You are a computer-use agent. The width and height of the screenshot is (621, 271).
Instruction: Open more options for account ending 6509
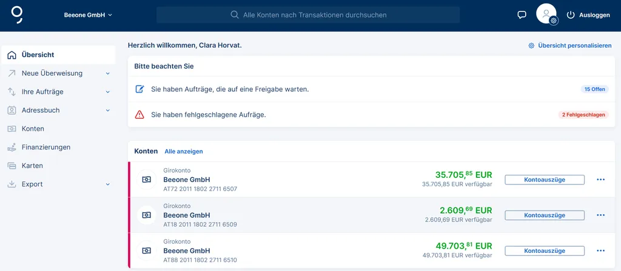click(601, 215)
